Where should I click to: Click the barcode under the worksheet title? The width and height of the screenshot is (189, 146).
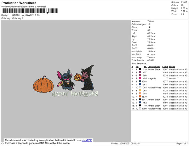pyautogui.click(x=30, y=11)
